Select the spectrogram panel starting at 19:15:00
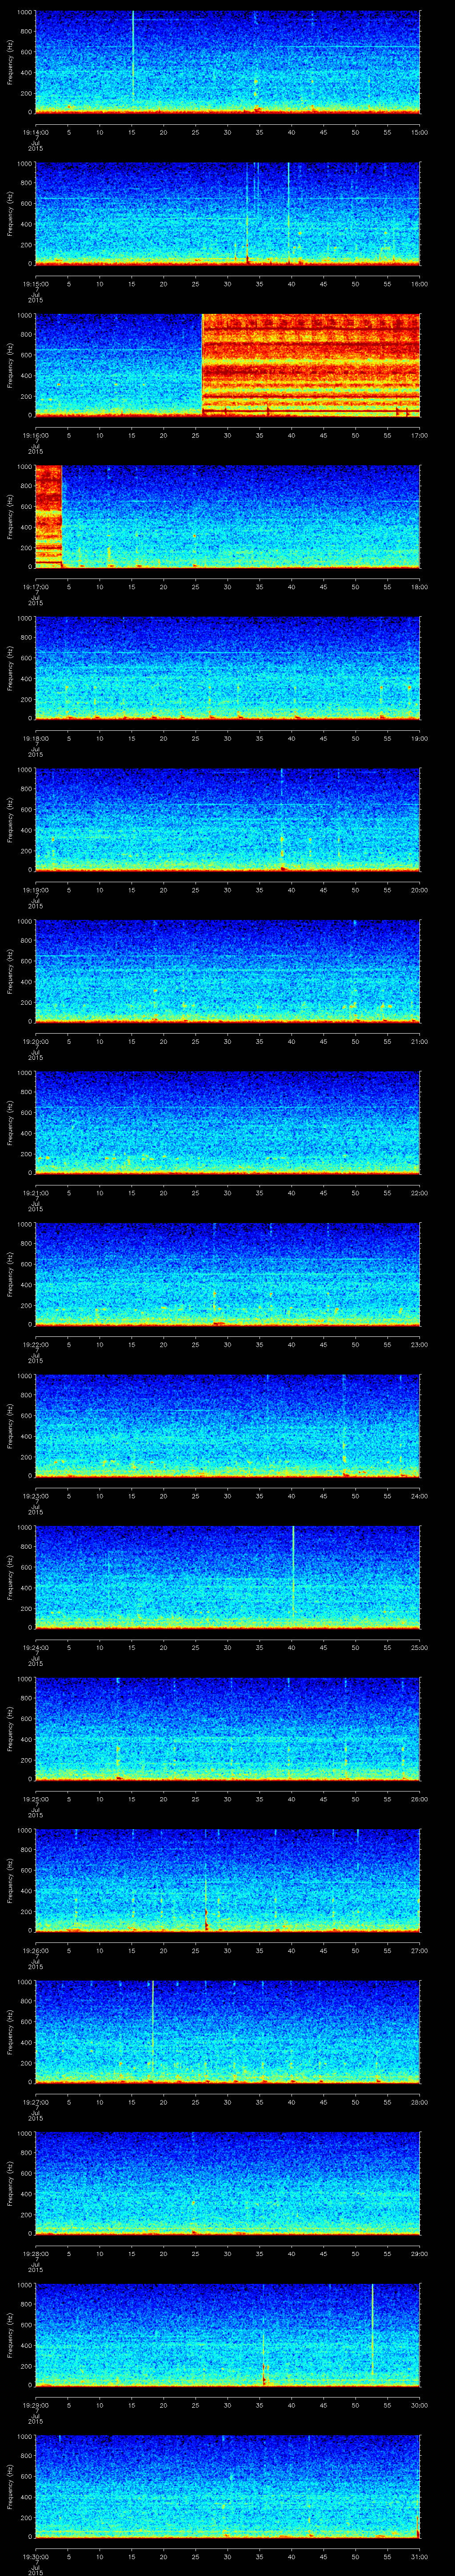The width and height of the screenshot is (455, 2576). click(228, 213)
